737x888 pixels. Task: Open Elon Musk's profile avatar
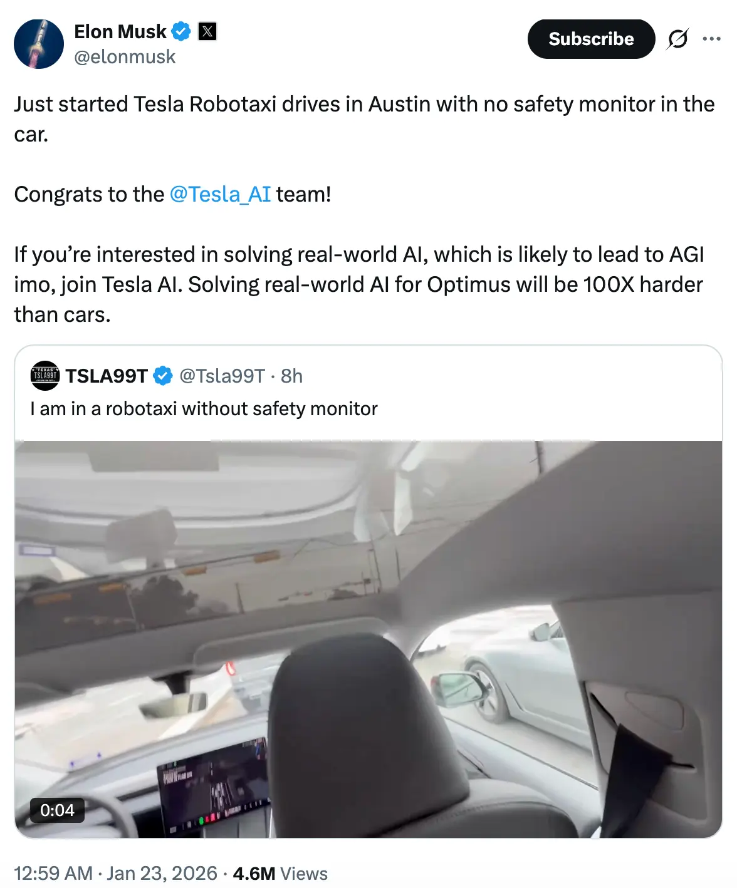39,44
